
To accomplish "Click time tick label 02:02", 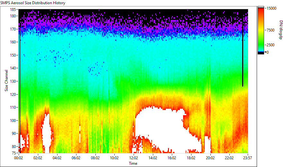I will point(38,158).
